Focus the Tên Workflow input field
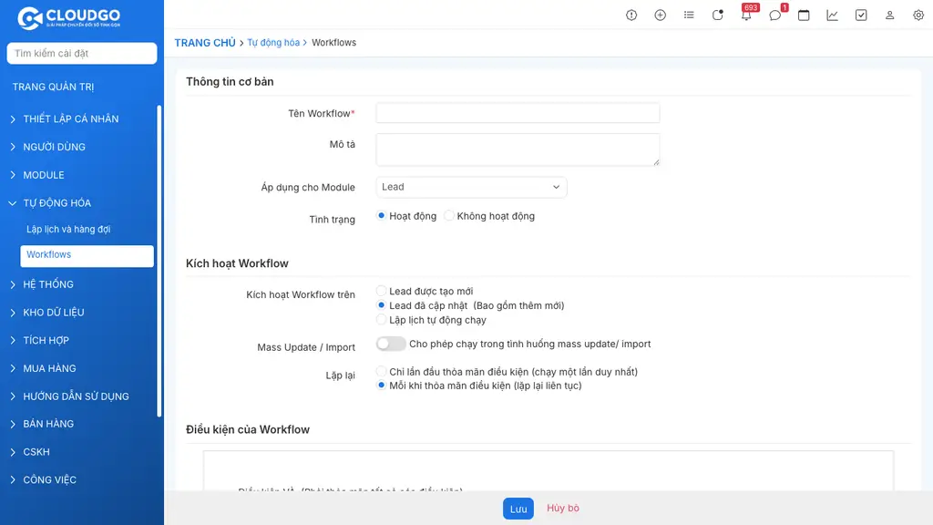Image resolution: width=933 pixels, height=525 pixels. tap(518, 113)
